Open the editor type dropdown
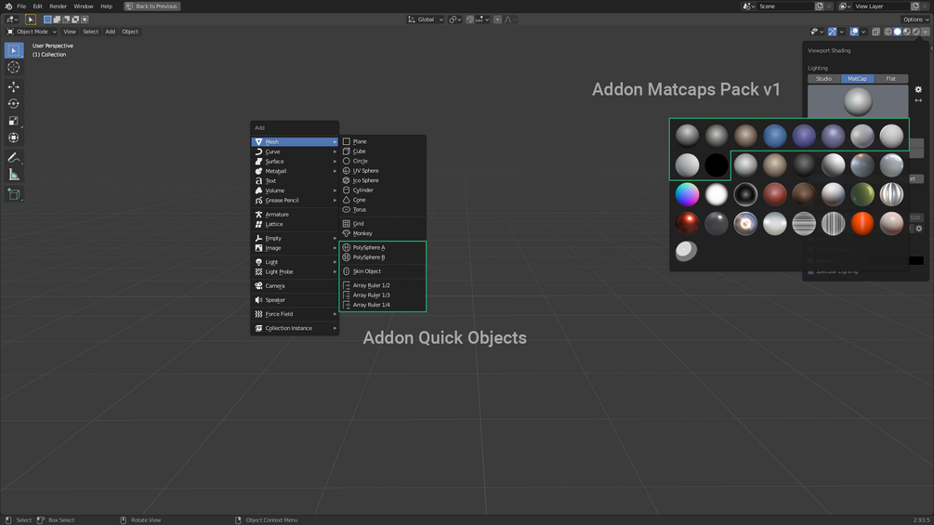The image size is (934, 525). tap(12, 20)
